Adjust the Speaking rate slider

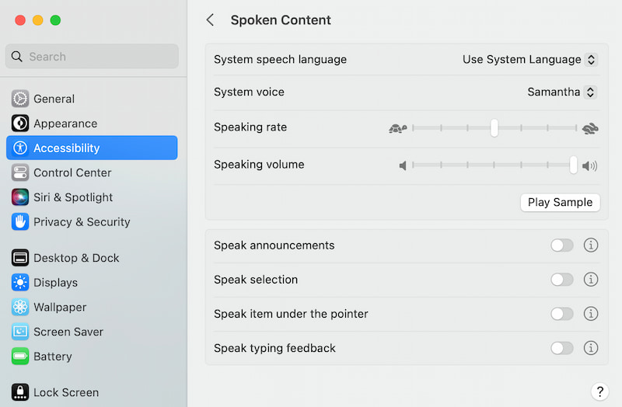pyautogui.click(x=494, y=128)
